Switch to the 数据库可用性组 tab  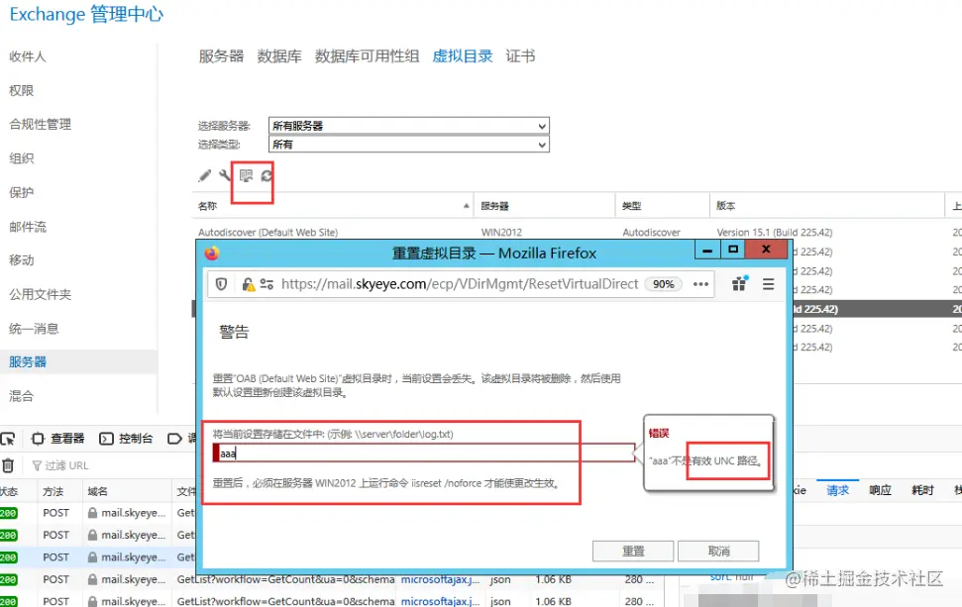pos(367,56)
